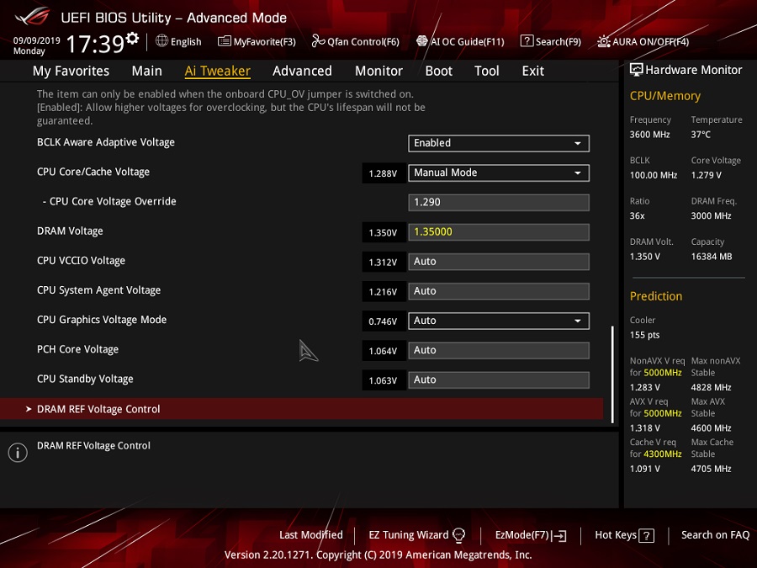This screenshot has width=757, height=568.
Task: Click the CPU System Agent Voltage label
Action: (99, 290)
